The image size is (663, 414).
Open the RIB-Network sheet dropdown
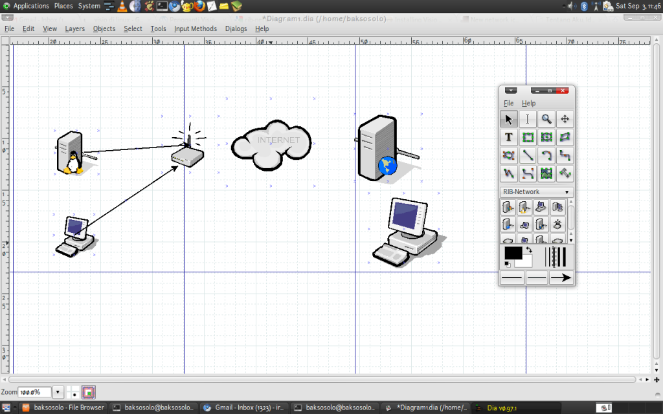tap(537, 192)
